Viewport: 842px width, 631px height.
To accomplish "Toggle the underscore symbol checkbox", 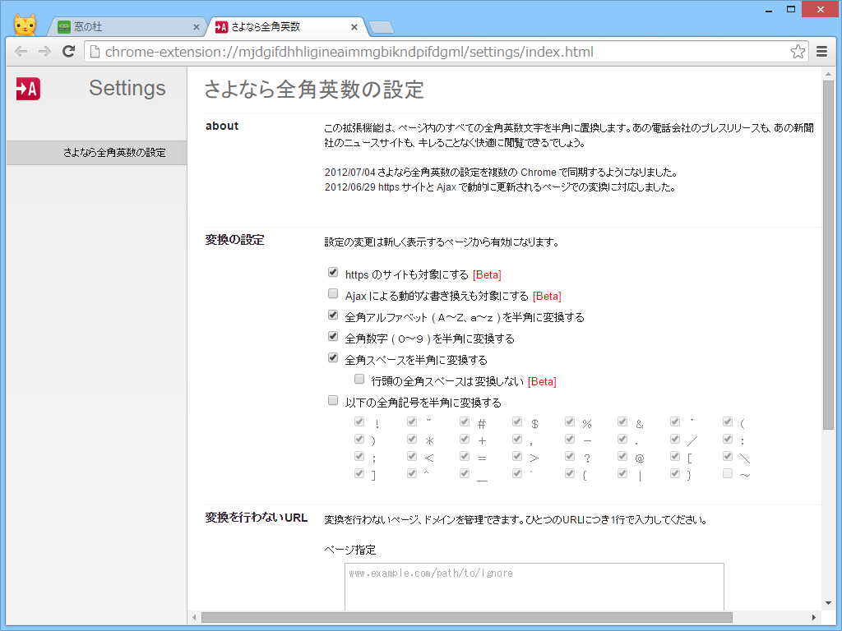I will [465, 473].
